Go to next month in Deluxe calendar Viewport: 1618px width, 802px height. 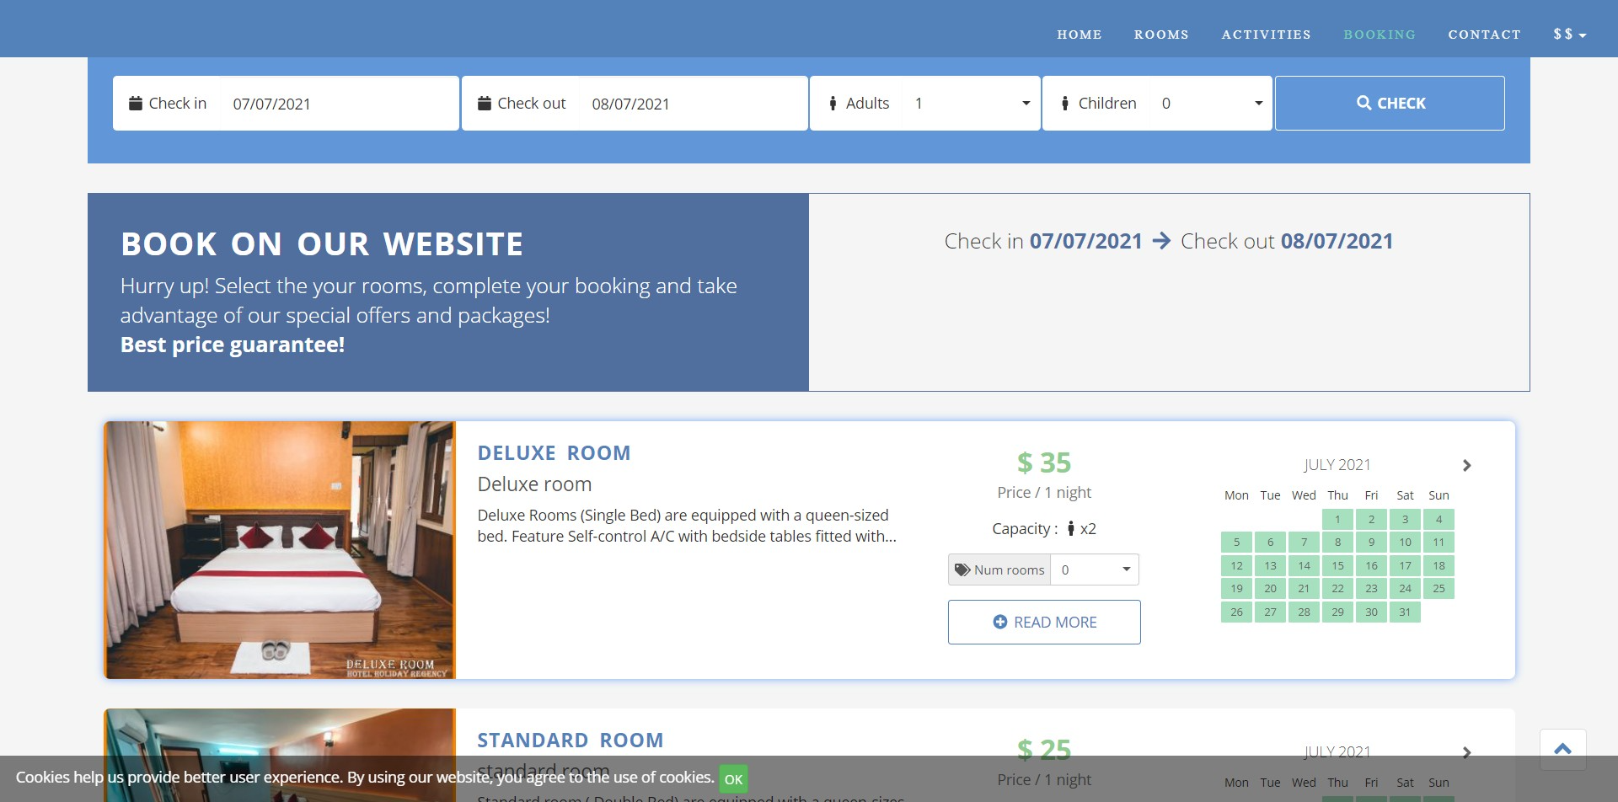click(1466, 465)
